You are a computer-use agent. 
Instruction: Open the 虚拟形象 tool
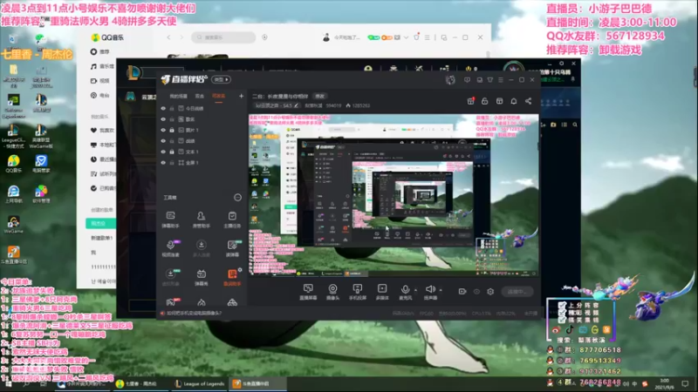pos(170,277)
